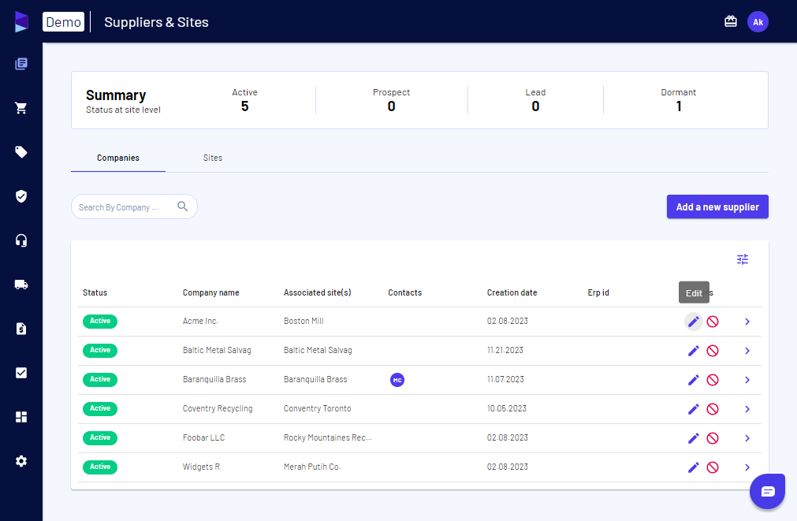Open the shopping cart sidebar icon

tap(21, 108)
